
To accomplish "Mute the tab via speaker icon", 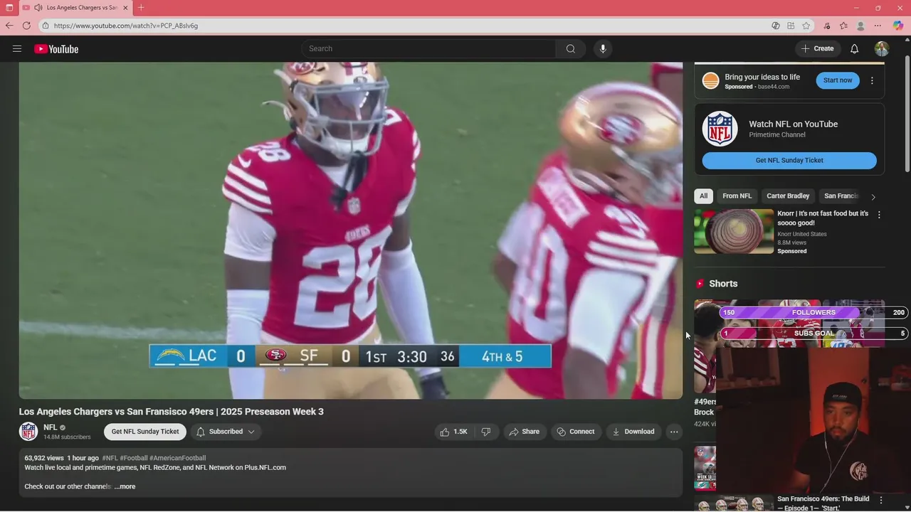I will click(38, 8).
